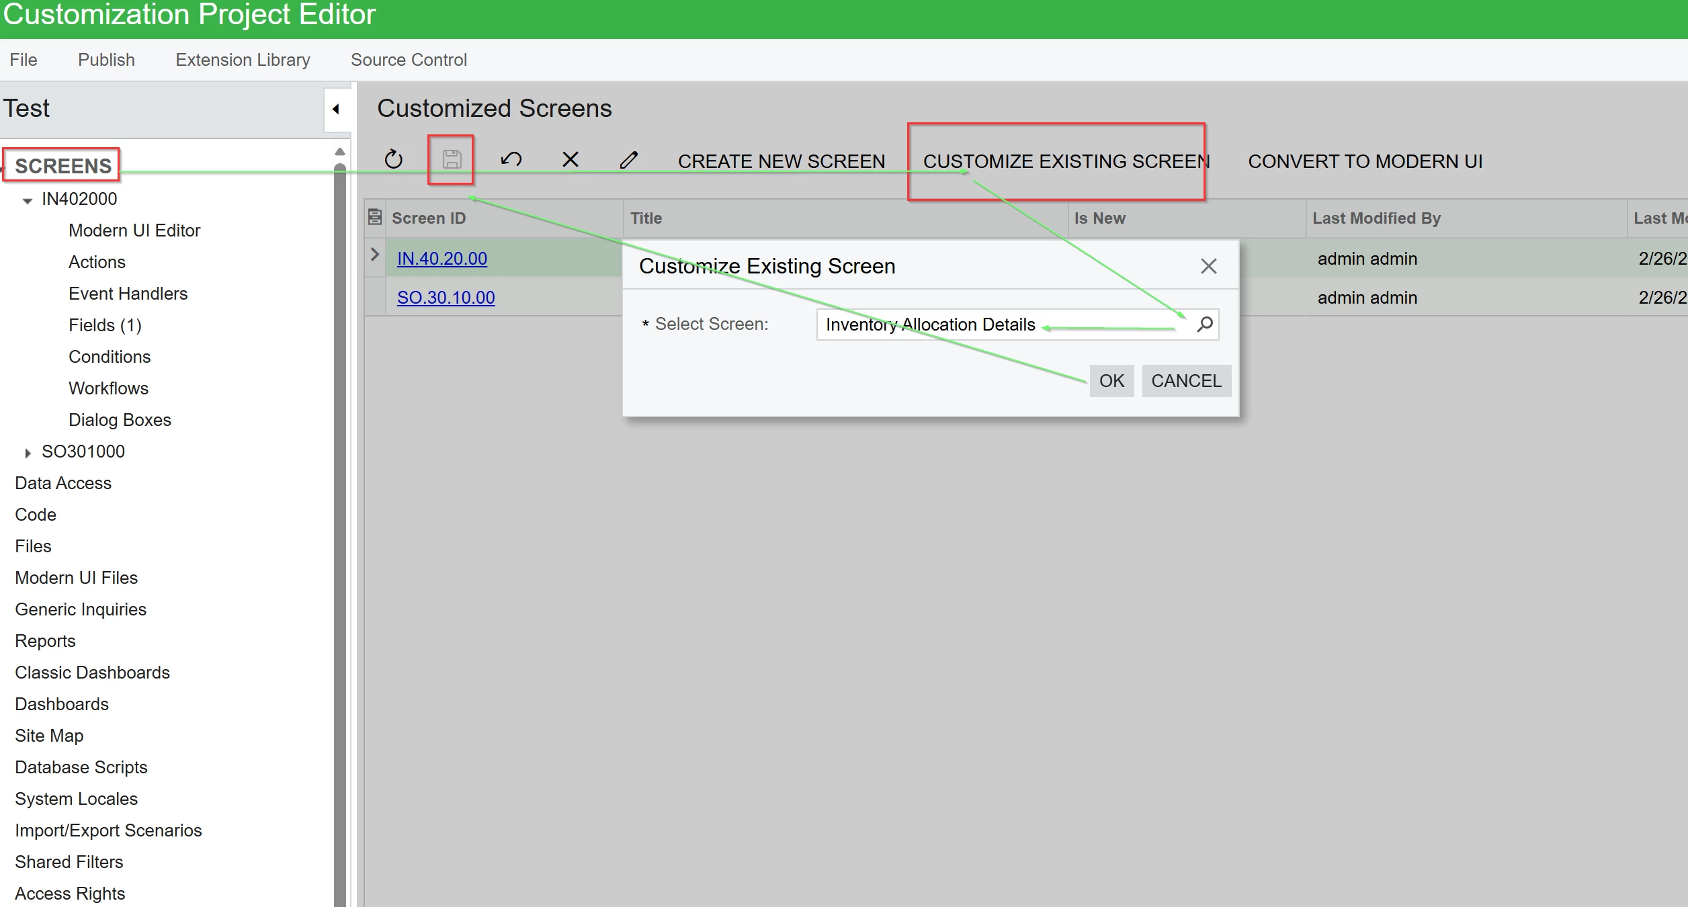
Task: Click the Undo arrow icon
Action: coord(511,160)
